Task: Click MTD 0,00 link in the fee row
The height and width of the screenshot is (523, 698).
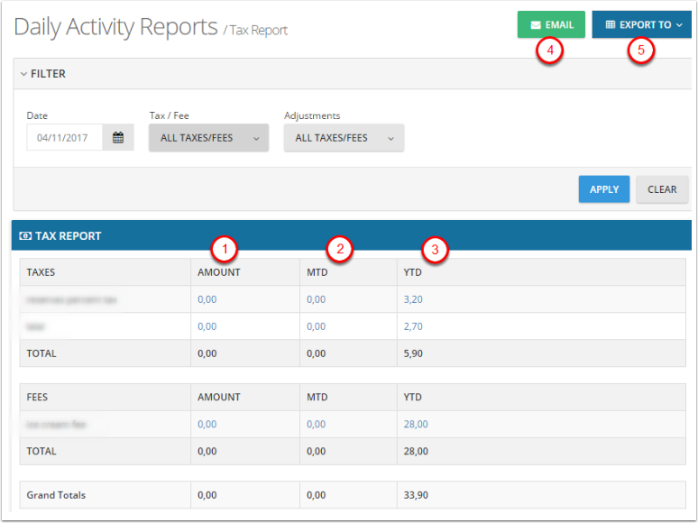Action: click(316, 424)
